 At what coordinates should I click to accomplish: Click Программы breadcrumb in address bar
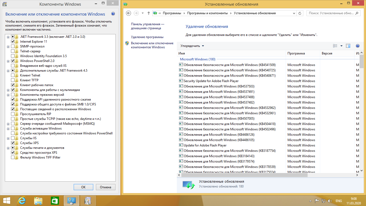172,13
